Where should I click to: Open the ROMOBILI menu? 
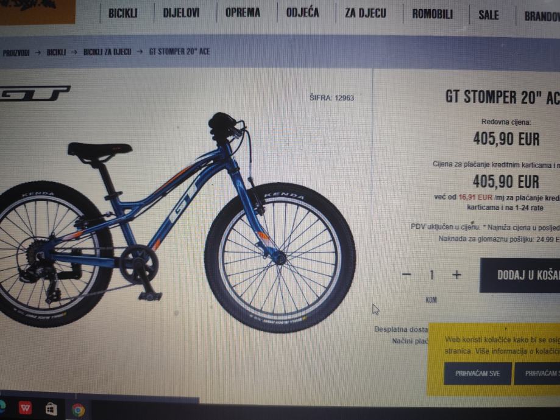pyautogui.click(x=433, y=14)
